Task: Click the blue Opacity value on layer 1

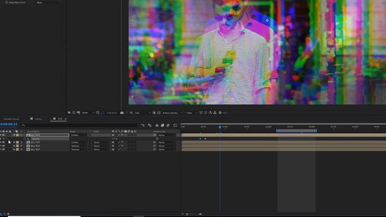Action: click(x=115, y=139)
